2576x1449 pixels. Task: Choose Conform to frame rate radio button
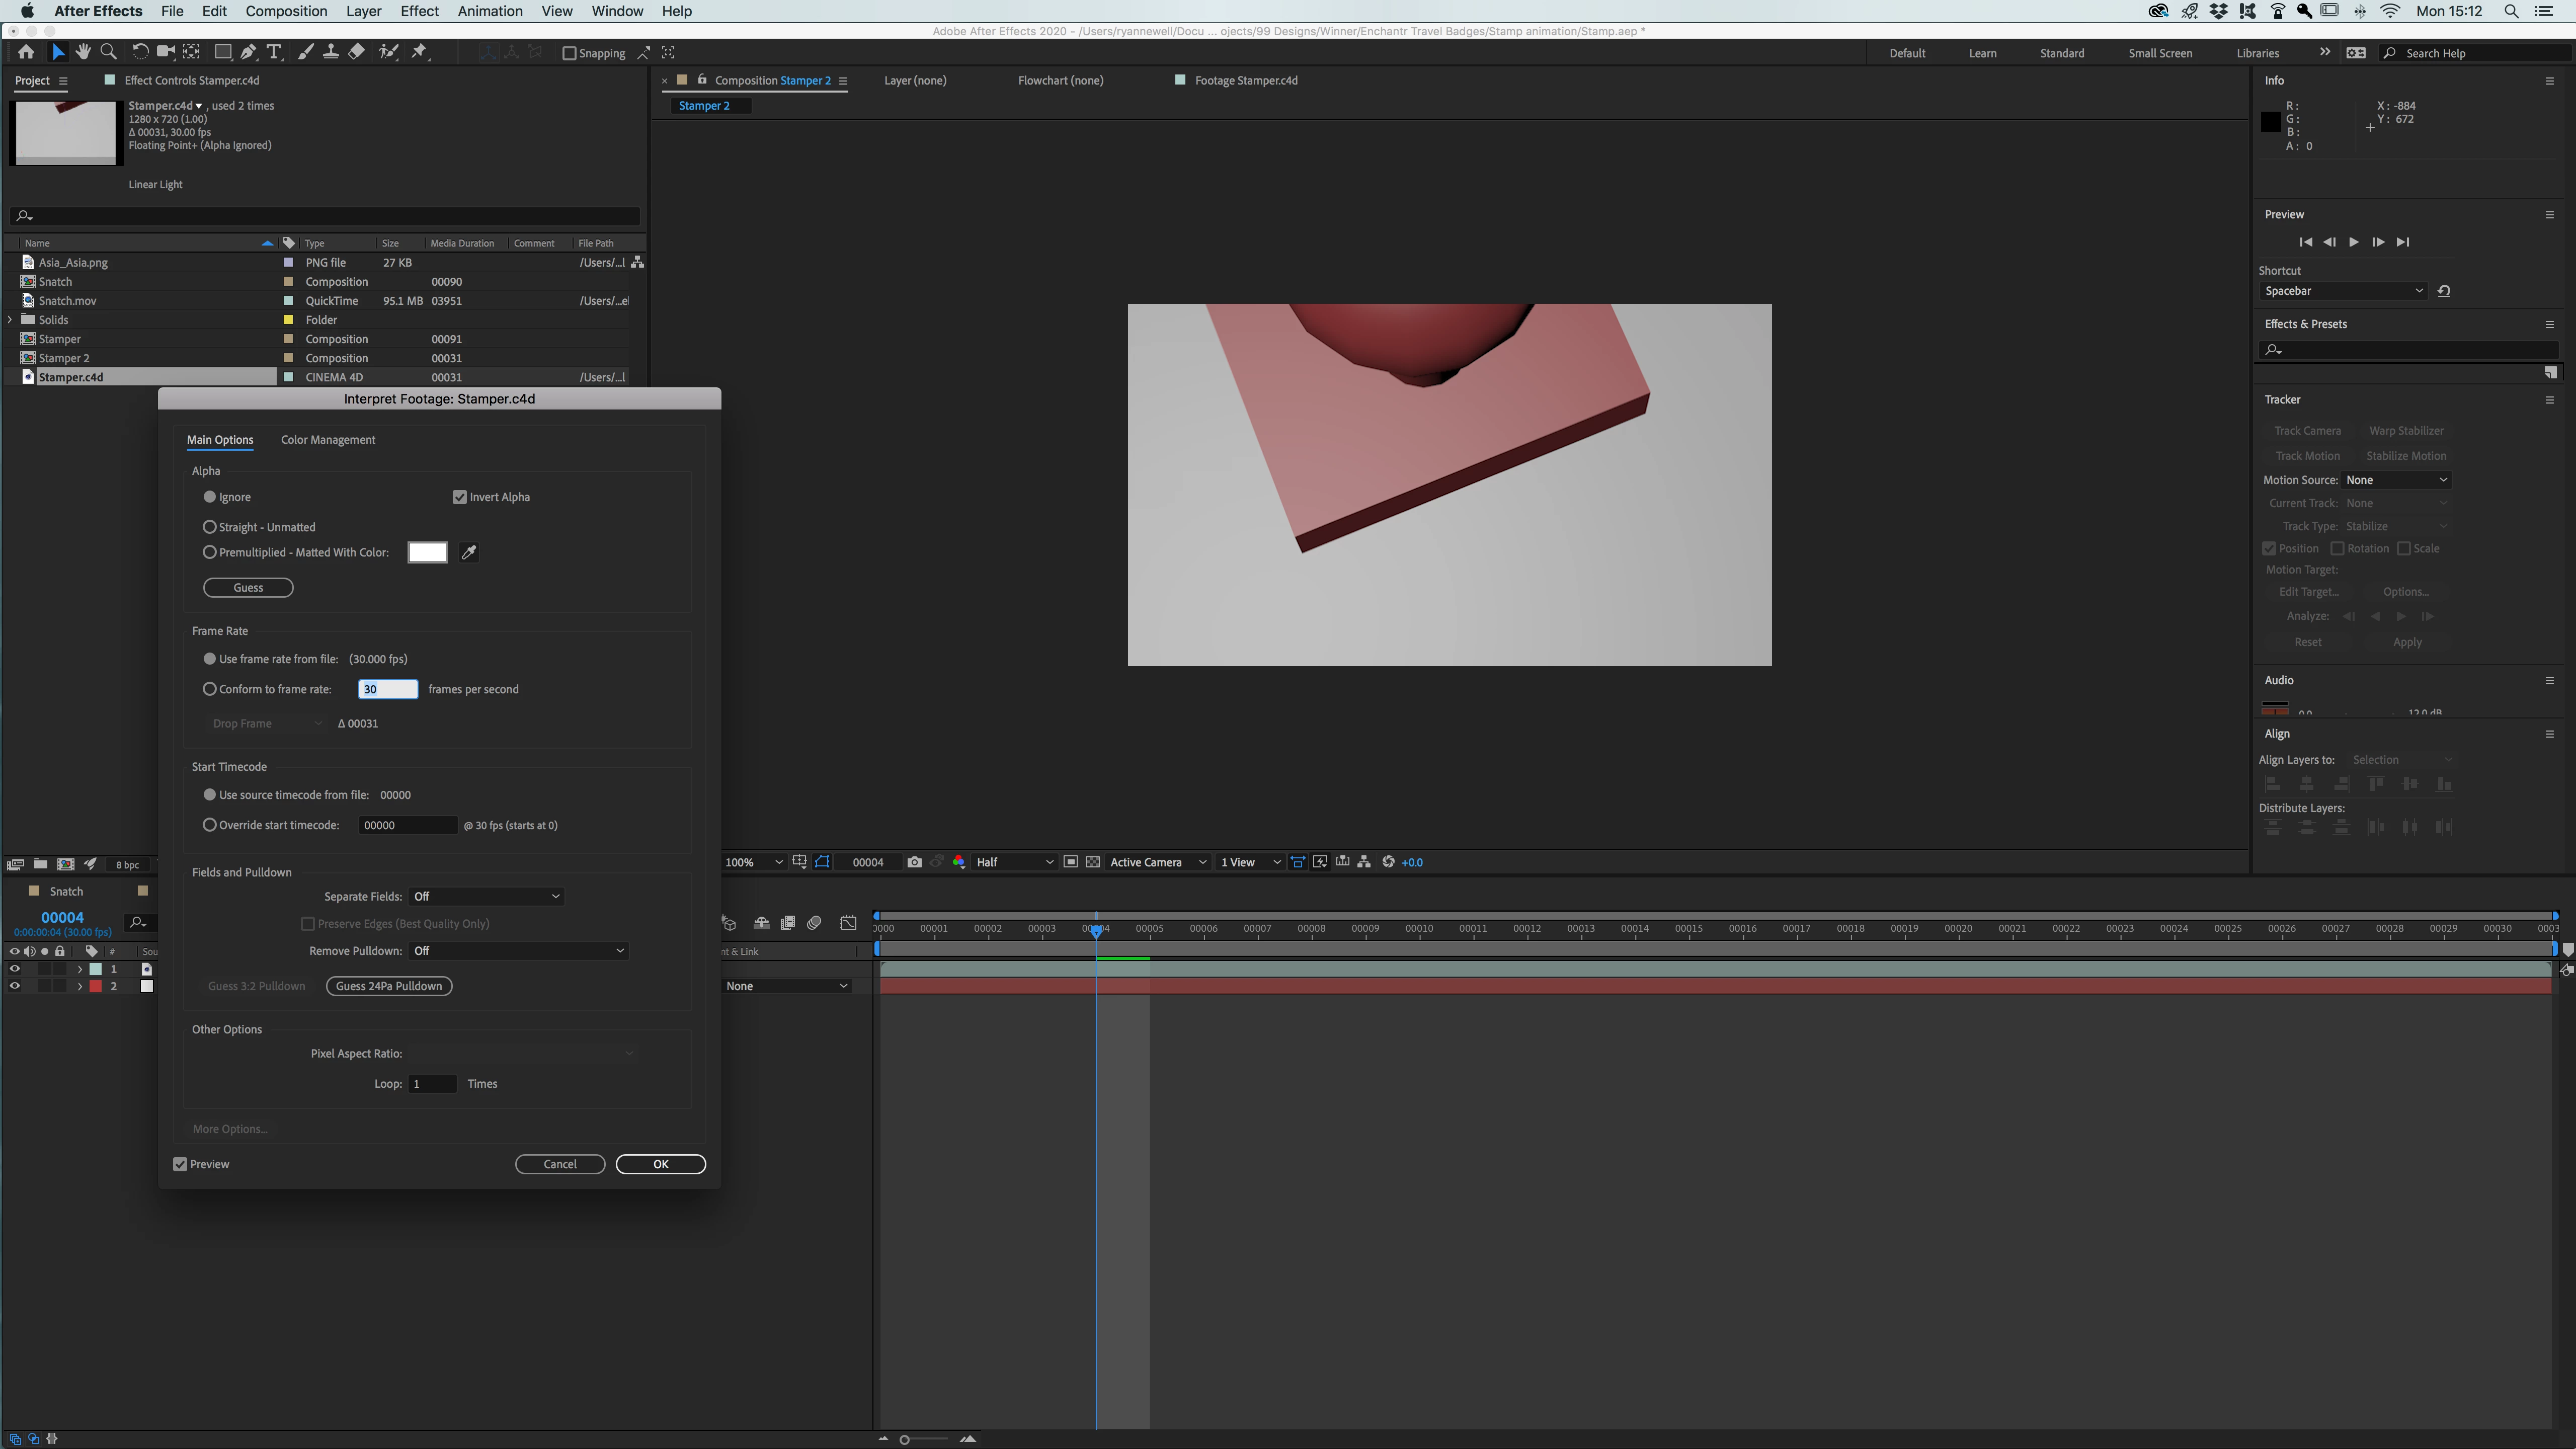tap(210, 689)
